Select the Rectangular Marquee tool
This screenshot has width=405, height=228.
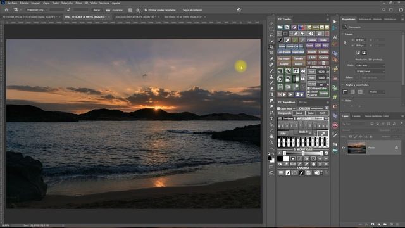[271, 29]
